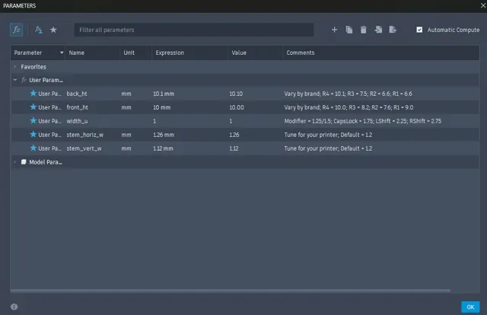Click the fx user parameters filter icon
This screenshot has height=315, width=487.
[39, 30]
